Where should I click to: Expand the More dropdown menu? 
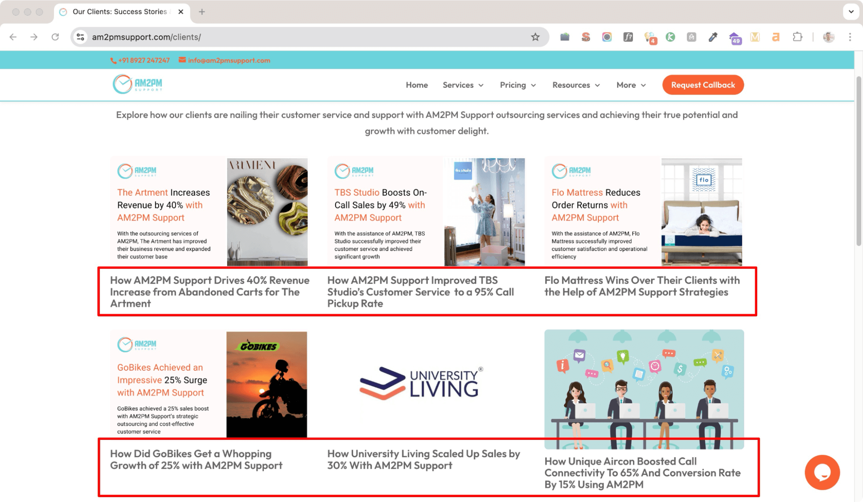[x=631, y=85]
